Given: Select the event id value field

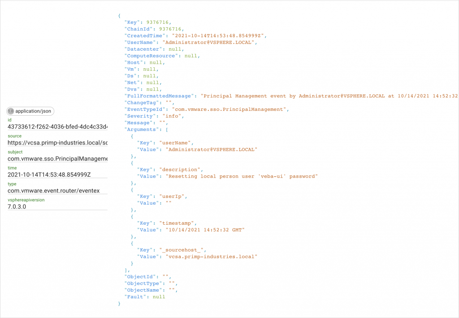Looking at the screenshot, I should (x=57, y=126).
